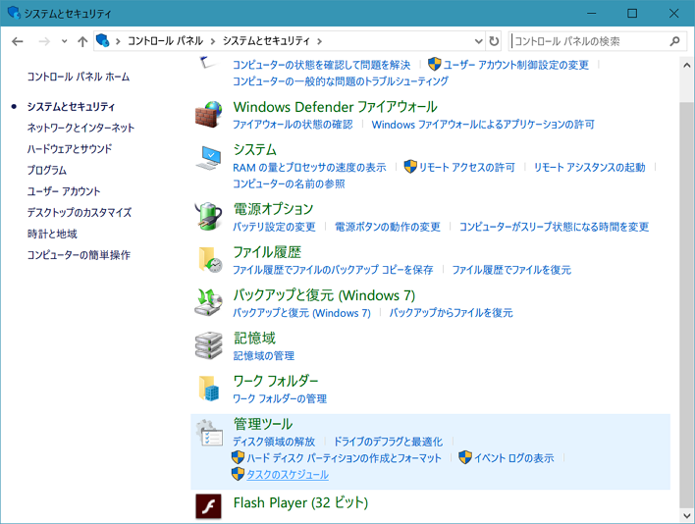Click コンピューターの一般的な問題のトラブルシューティング link

(x=341, y=81)
